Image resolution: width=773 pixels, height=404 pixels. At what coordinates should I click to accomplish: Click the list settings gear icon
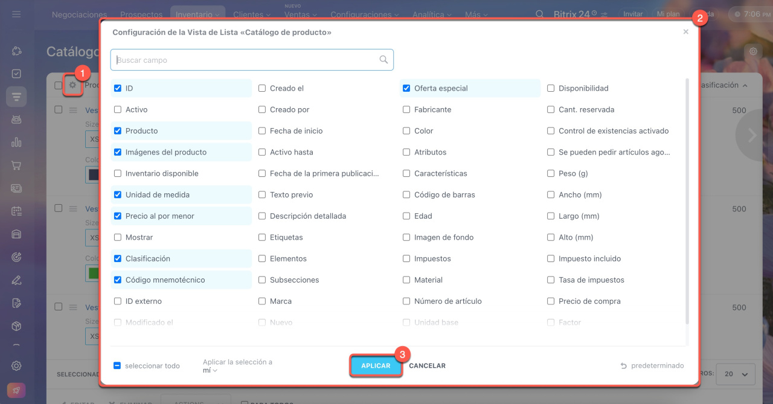(x=72, y=86)
